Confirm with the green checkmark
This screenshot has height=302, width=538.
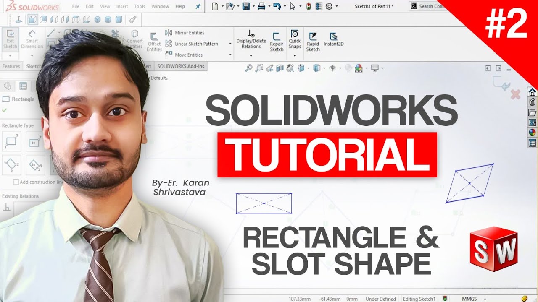4,110
